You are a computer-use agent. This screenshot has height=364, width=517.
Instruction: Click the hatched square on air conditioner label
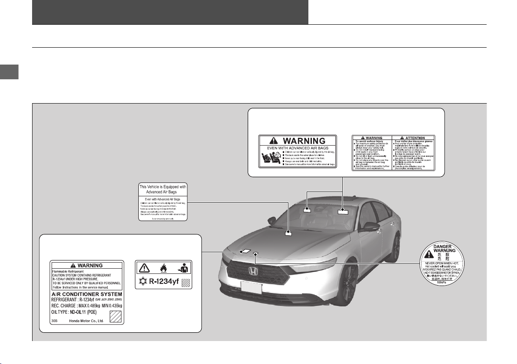click(116, 317)
